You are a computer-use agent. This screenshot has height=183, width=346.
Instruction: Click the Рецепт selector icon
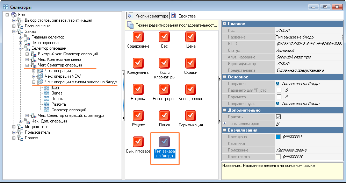[138, 116]
